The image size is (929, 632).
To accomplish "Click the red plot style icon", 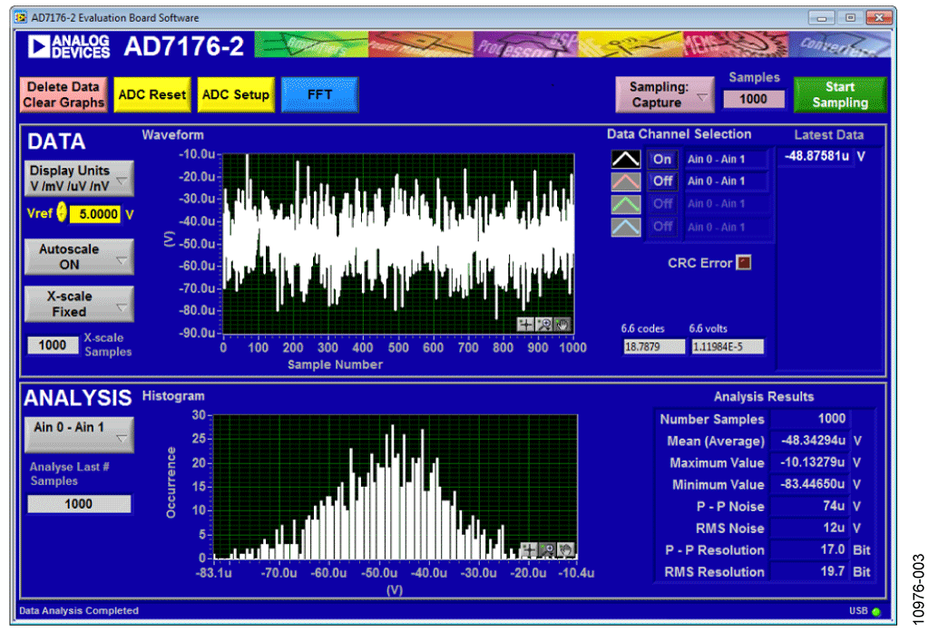I will [x=626, y=181].
